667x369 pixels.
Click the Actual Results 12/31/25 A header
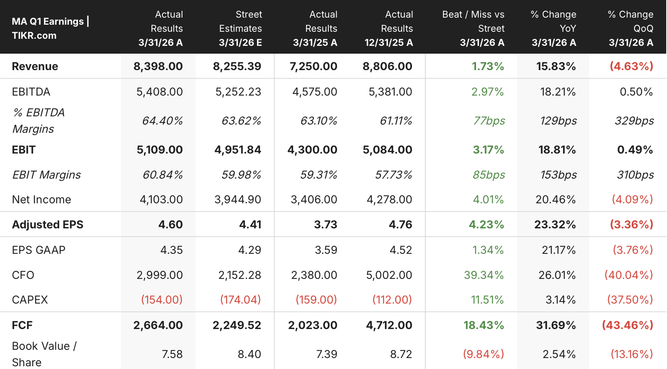[x=388, y=28]
